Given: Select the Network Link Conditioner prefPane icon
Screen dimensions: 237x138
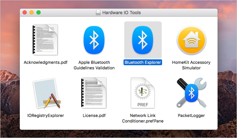Looking at the screenshot, I should [143, 93].
